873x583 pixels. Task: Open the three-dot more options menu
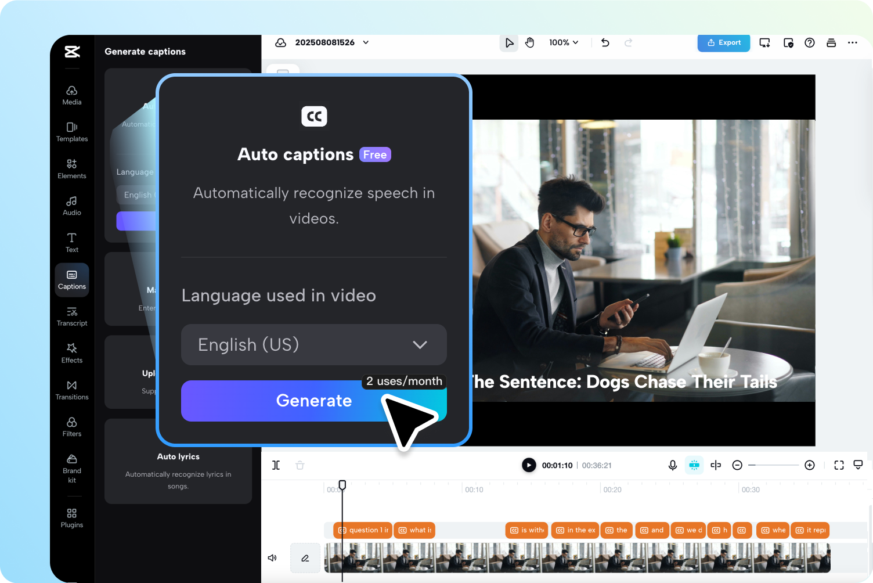click(x=853, y=42)
